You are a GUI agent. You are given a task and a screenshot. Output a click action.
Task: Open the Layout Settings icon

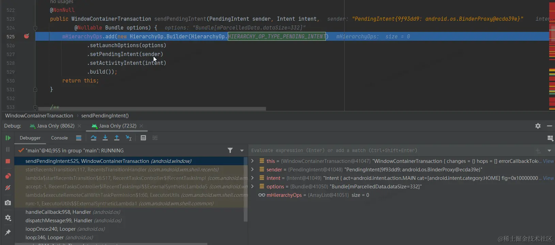tap(550, 138)
